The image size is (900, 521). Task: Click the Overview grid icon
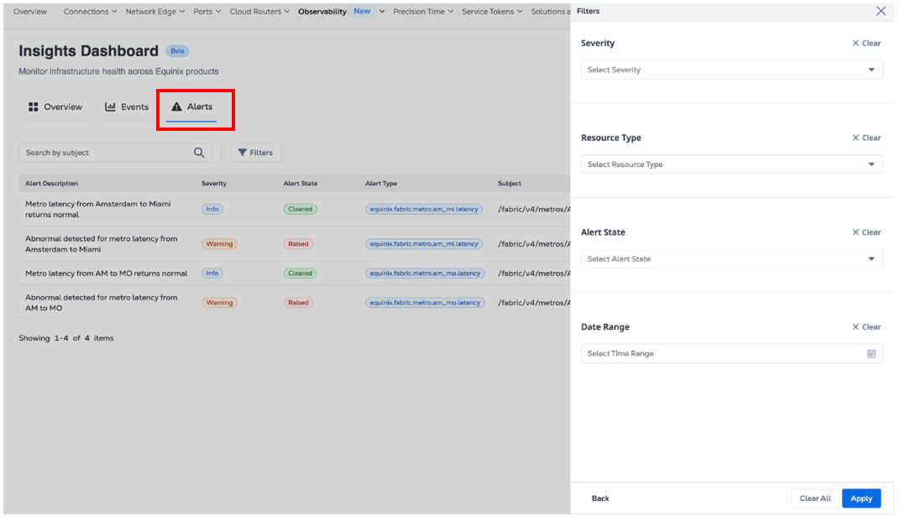pyautogui.click(x=34, y=107)
